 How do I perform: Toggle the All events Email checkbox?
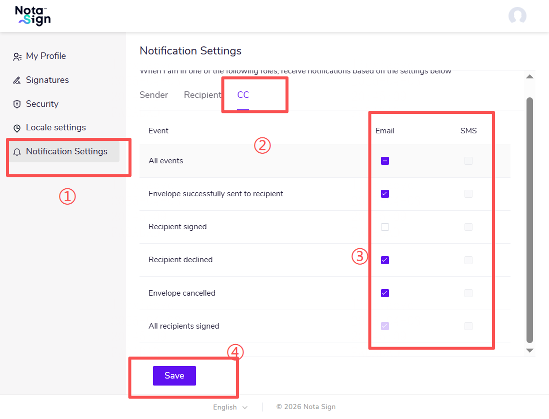[x=385, y=161]
